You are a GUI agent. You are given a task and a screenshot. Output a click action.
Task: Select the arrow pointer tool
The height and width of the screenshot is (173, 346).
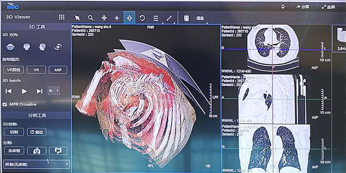(77, 18)
